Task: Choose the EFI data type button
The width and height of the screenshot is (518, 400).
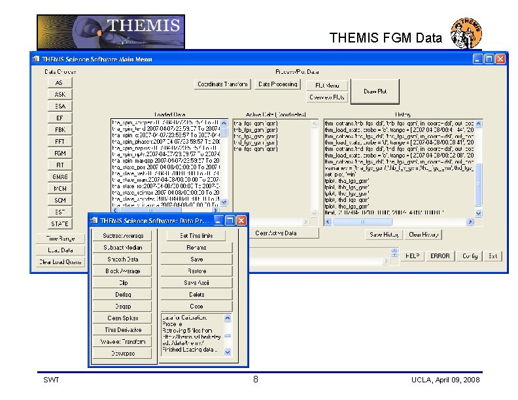Action: click(60, 118)
